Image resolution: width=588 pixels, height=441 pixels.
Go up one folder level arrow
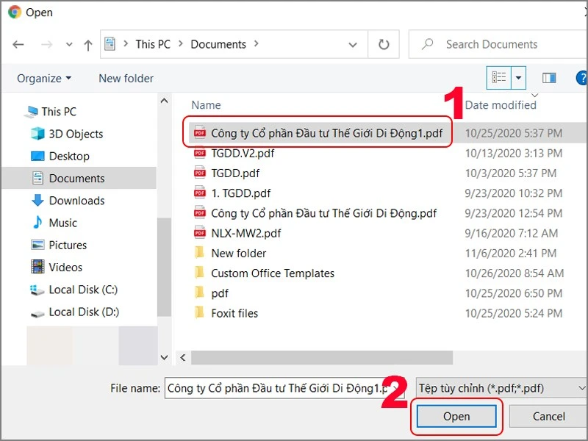[88, 45]
